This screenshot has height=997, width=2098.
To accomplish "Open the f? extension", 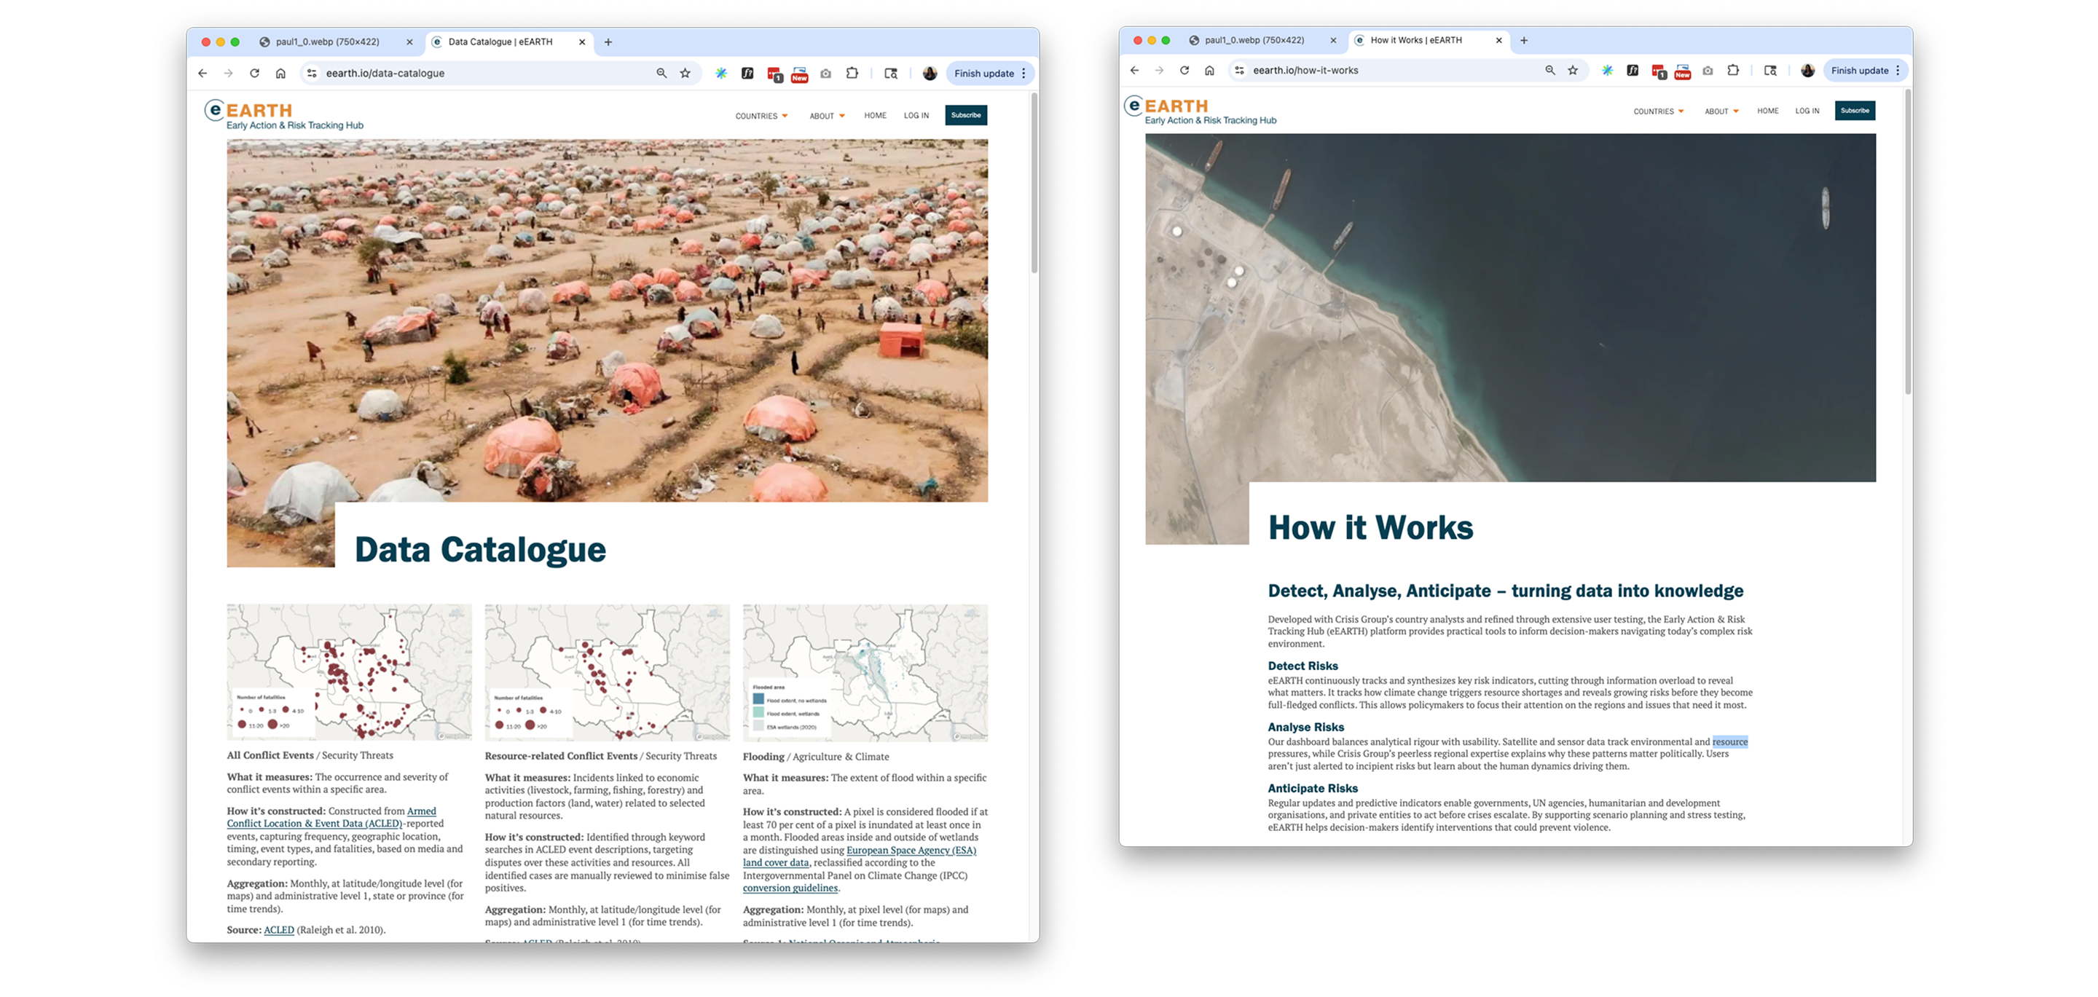I will click(x=747, y=73).
